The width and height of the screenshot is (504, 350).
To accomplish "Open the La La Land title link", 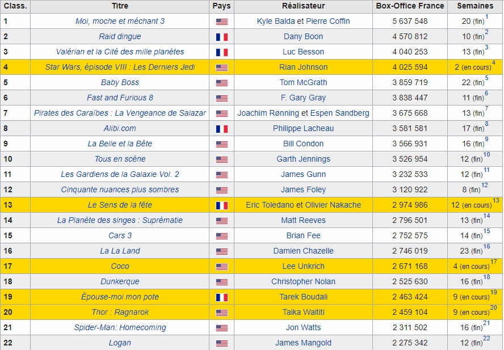I will (120, 251).
